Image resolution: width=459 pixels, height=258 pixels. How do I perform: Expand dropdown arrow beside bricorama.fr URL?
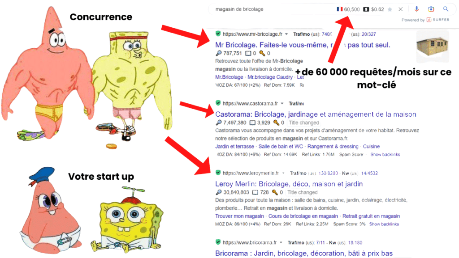pos(281,242)
